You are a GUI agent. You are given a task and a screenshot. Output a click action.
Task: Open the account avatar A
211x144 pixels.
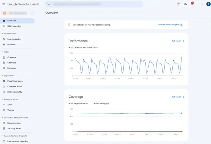pyautogui.click(x=208, y=4)
